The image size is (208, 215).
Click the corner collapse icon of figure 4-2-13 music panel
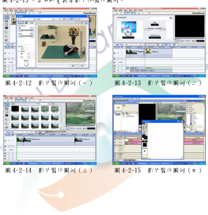tap(171, 18)
